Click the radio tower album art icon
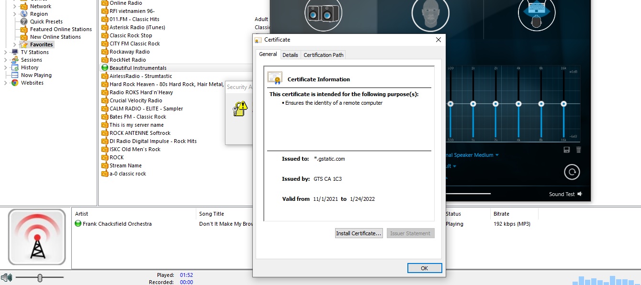Screen dimensions: 641x285 coord(37,237)
